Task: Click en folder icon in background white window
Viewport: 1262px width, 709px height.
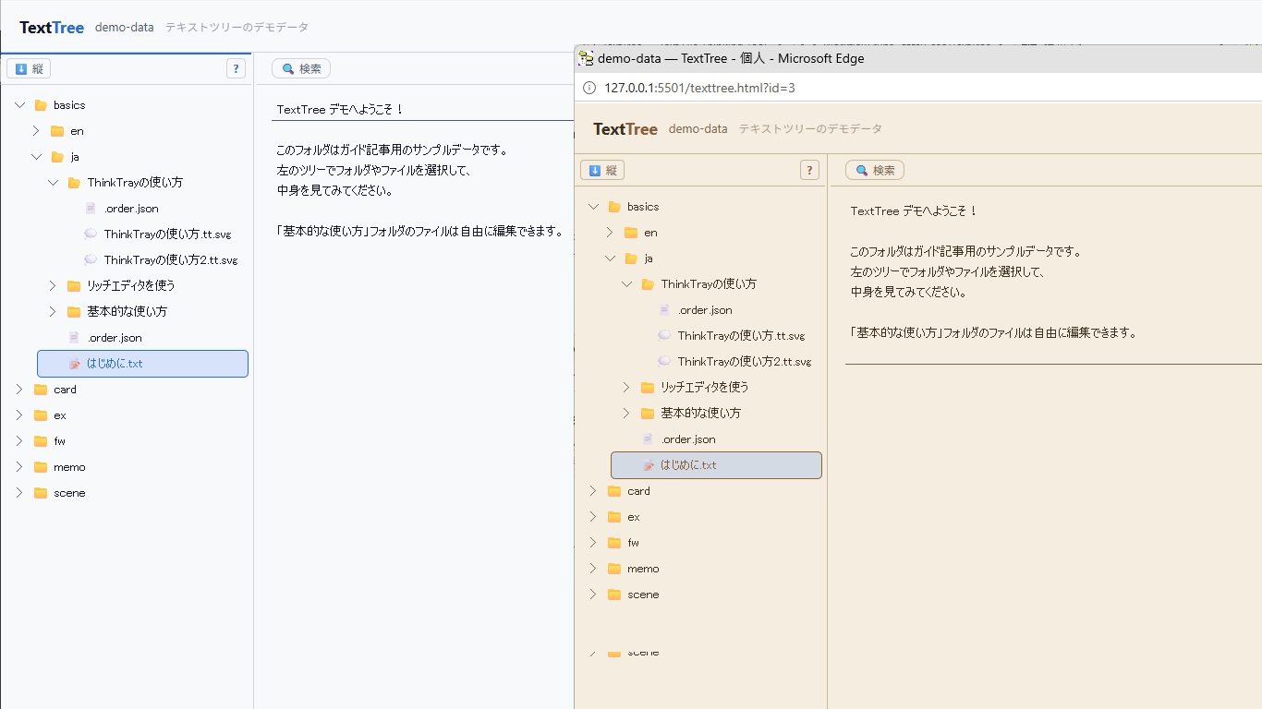Action: point(57,131)
